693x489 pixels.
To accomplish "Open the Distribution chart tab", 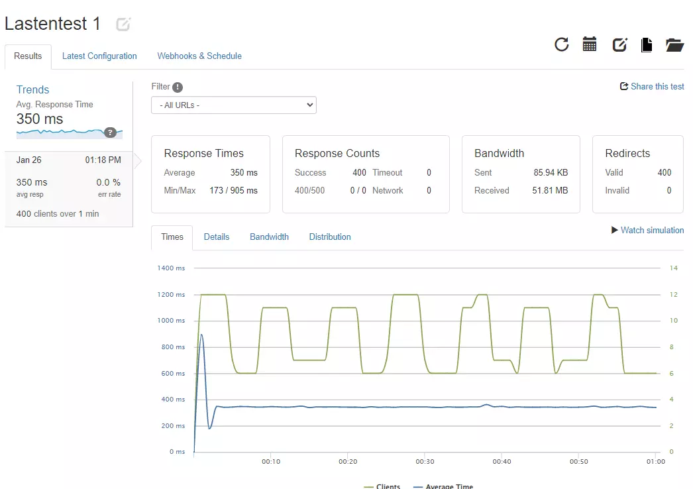I will [x=330, y=237].
